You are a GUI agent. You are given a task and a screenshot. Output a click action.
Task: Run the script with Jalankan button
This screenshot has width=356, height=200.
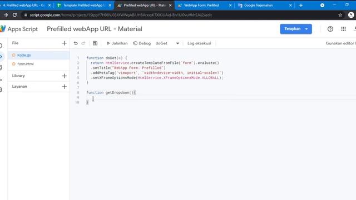117,43
